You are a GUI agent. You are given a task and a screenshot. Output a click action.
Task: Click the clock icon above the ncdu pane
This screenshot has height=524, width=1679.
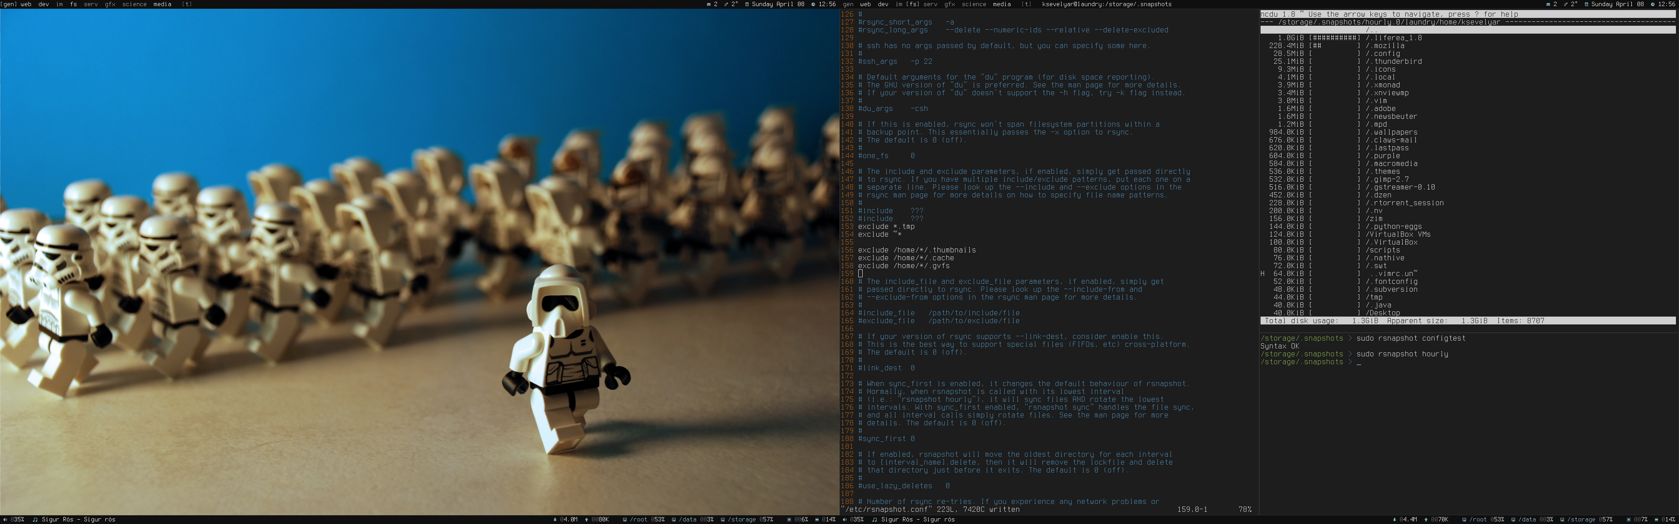click(1652, 4)
